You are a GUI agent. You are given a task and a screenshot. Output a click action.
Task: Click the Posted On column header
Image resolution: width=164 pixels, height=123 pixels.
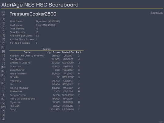coord(68,52)
